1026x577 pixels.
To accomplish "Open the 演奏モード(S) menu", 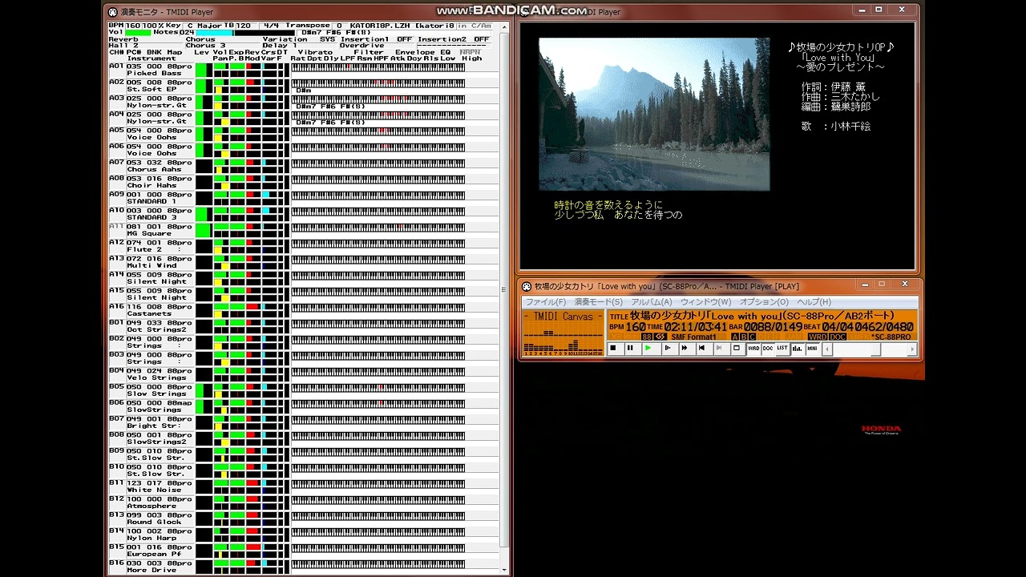I will (598, 302).
